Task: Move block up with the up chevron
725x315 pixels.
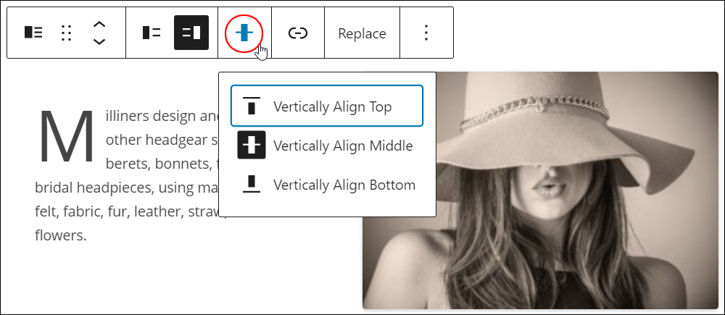Action: click(x=99, y=25)
